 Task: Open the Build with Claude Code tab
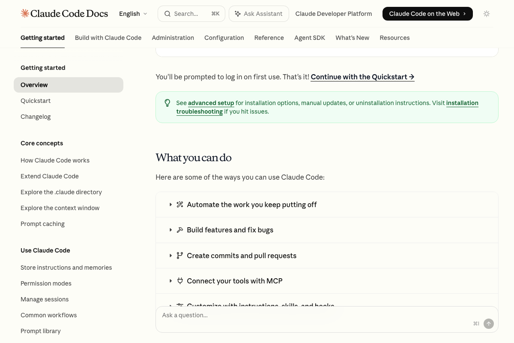pos(108,38)
